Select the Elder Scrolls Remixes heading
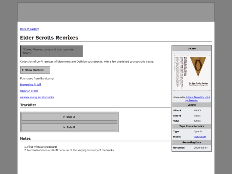The width and height of the screenshot is (232, 174). click(x=49, y=37)
